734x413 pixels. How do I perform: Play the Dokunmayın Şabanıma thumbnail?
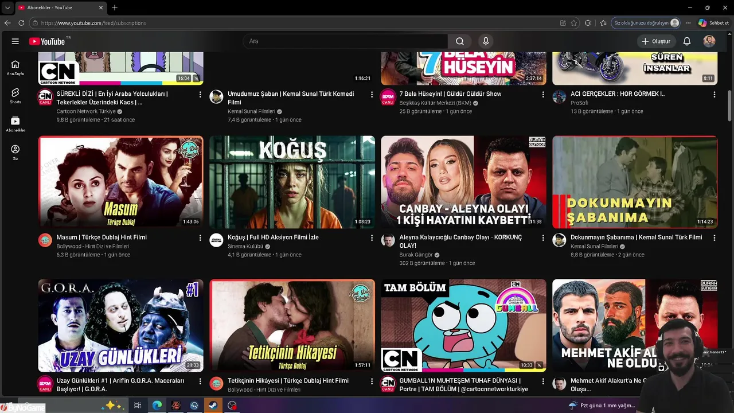click(635, 182)
